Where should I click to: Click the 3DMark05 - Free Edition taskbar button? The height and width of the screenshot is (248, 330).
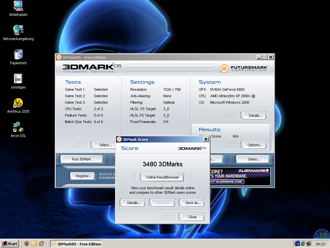[76, 244]
